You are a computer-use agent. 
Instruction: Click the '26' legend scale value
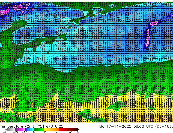57,132
